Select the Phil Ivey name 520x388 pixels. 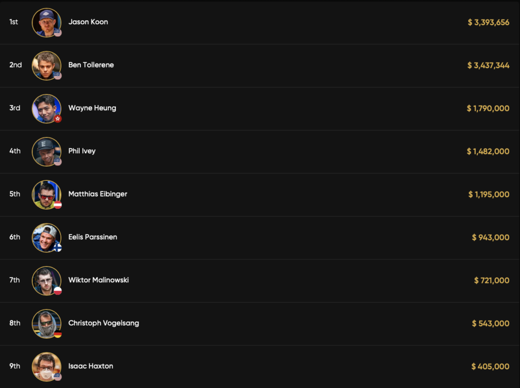[x=82, y=151]
